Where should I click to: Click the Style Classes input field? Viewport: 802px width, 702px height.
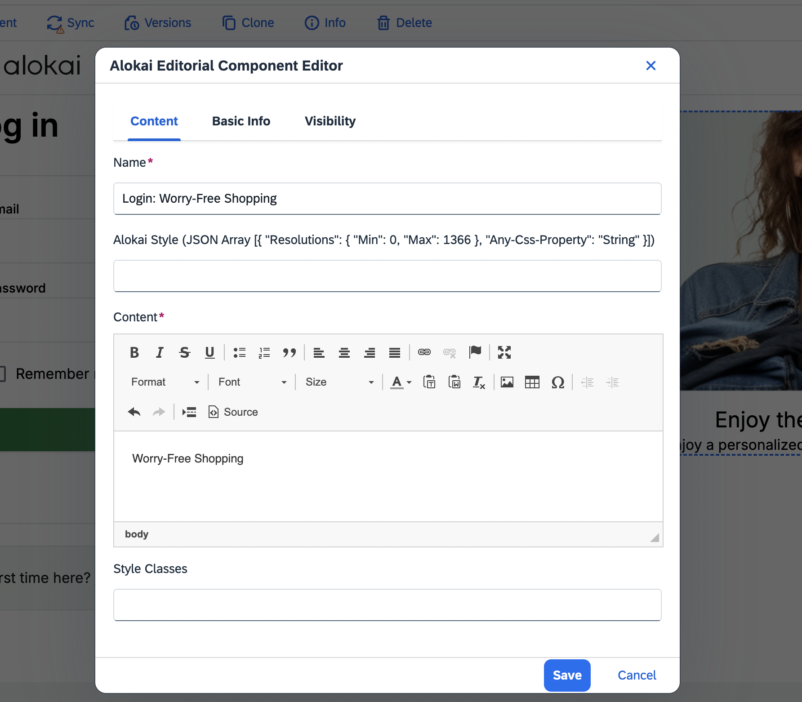[x=387, y=605]
